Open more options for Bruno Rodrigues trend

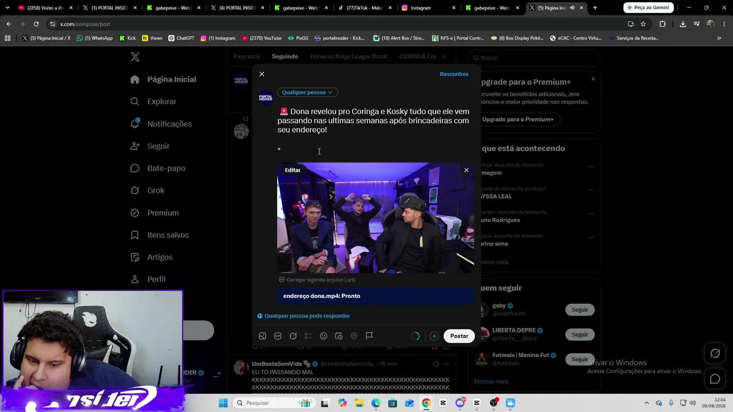[x=591, y=213]
